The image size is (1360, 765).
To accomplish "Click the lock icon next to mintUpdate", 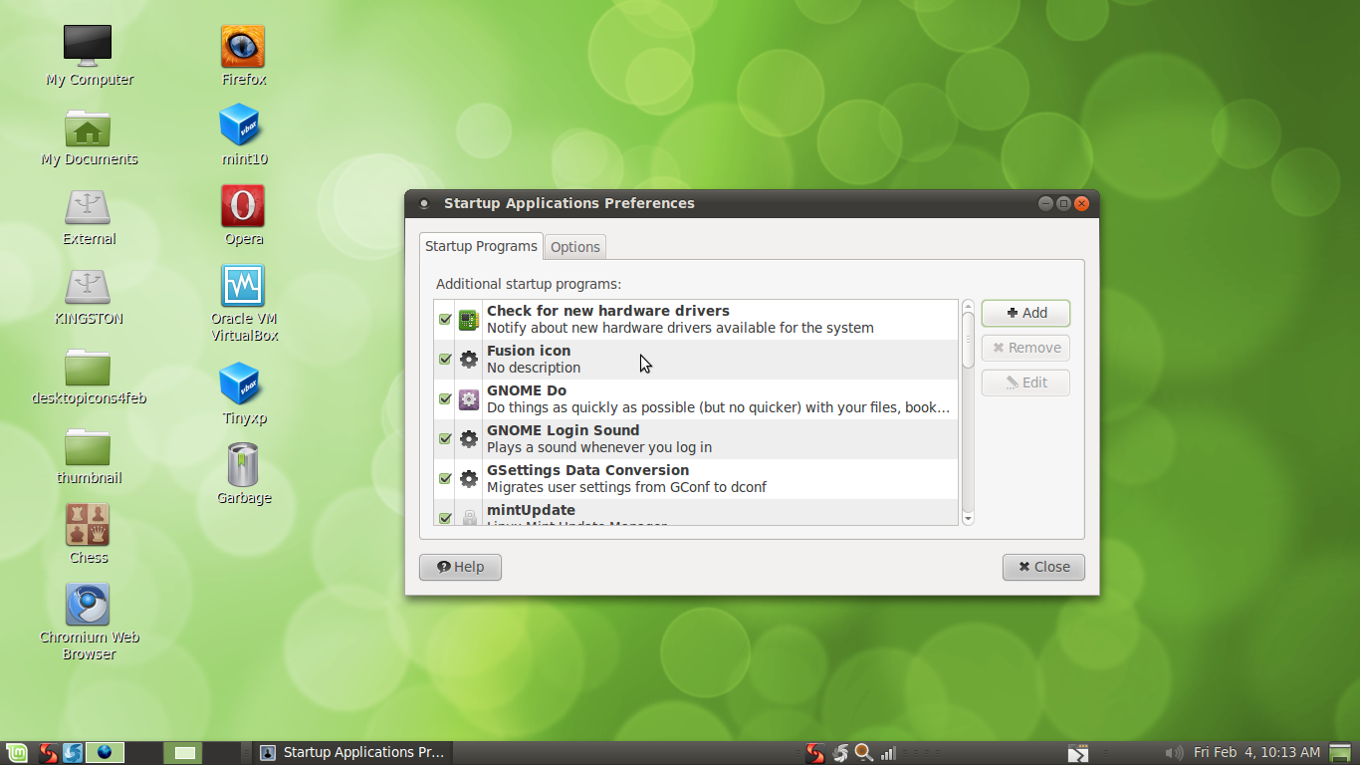I will [468, 518].
